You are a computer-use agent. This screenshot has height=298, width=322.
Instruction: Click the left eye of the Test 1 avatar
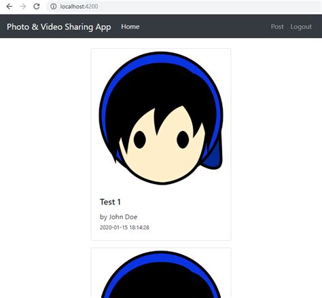click(139, 140)
